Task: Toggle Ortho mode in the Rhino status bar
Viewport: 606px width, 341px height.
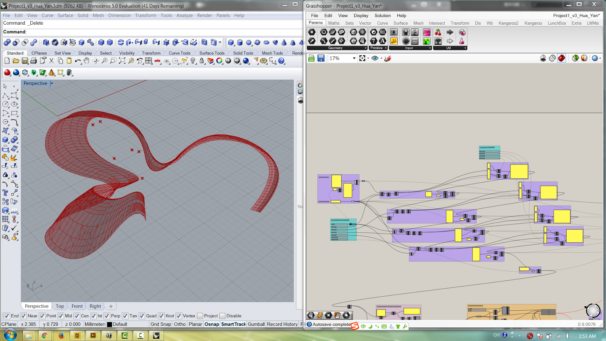Action: click(x=180, y=324)
